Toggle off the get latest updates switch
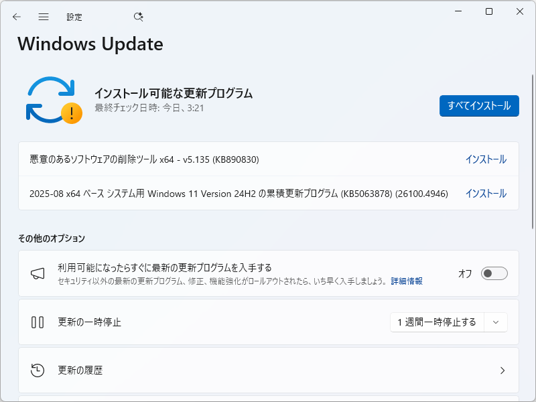This screenshot has height=402, width=536. (x=493, y=273)
